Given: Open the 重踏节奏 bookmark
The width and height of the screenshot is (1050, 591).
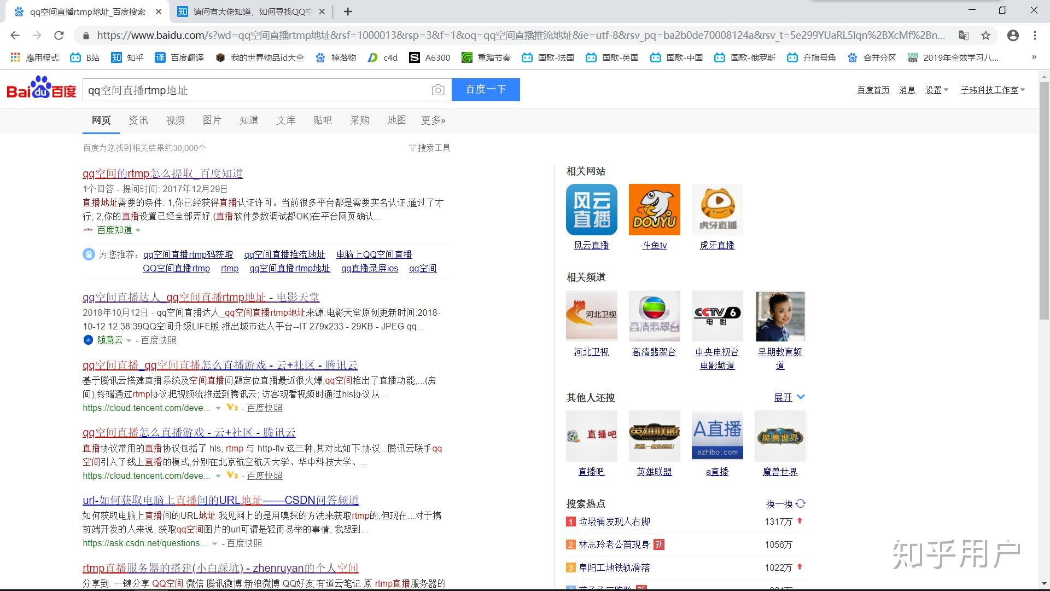Looking at the screenshot, I should [x=486, y=57].
